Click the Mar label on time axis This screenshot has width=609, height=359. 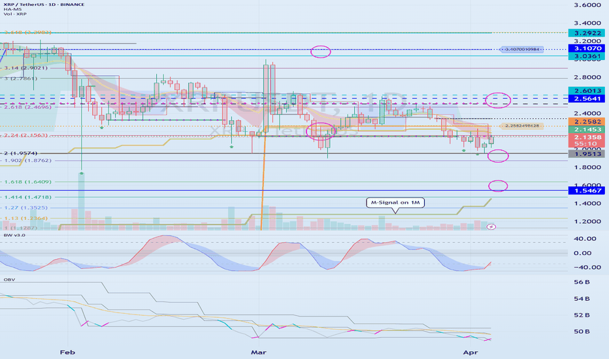tap(258, 352)
